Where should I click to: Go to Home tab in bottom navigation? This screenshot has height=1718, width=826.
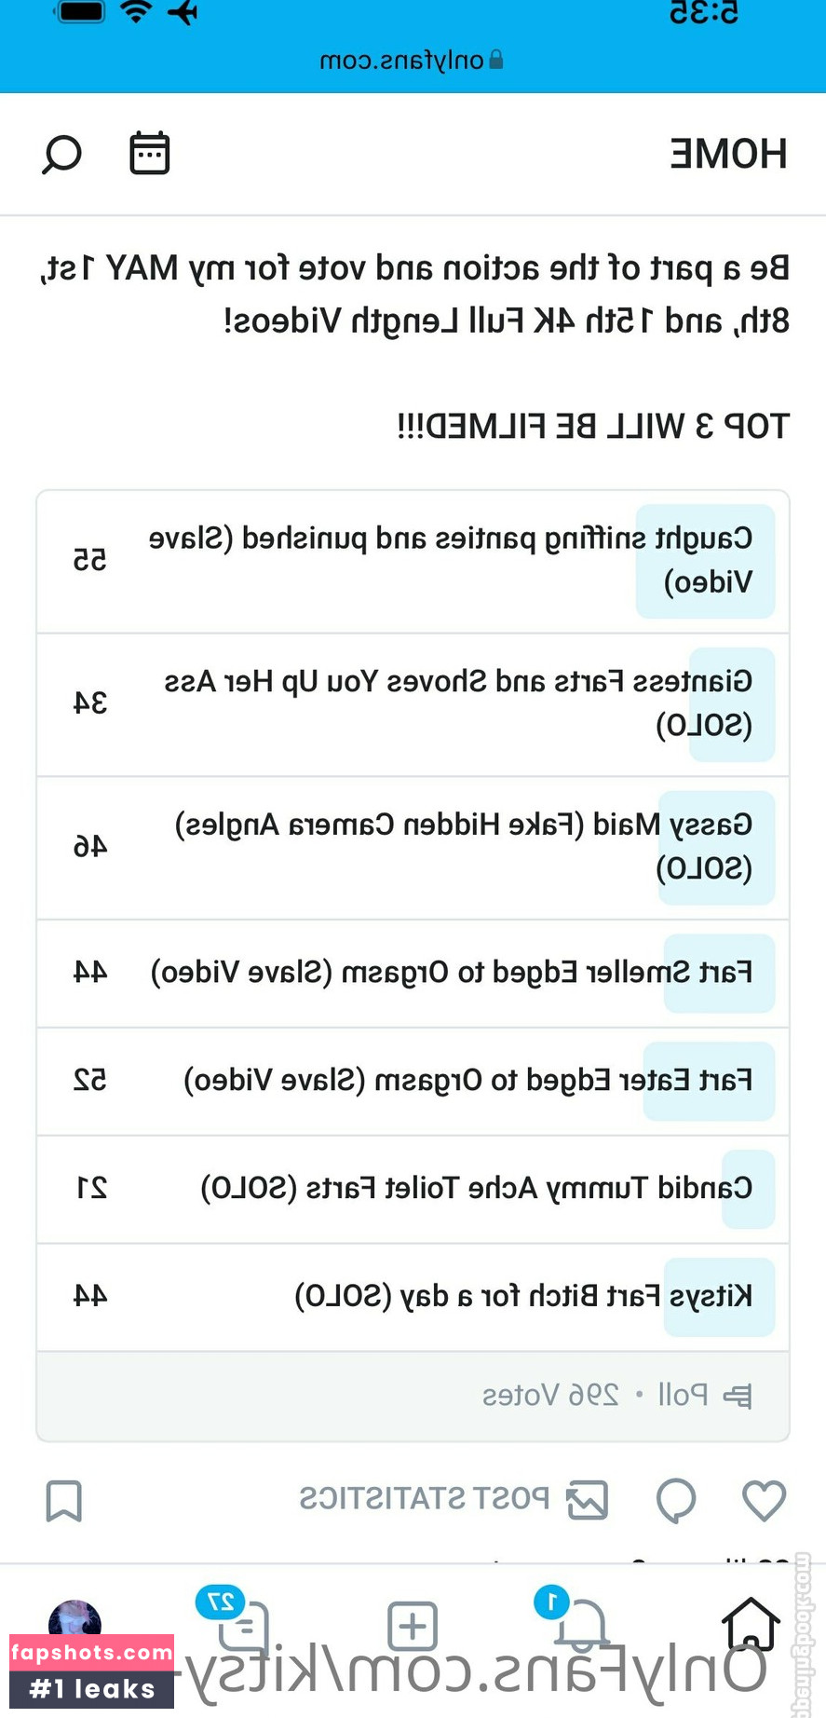(751, 1625)
